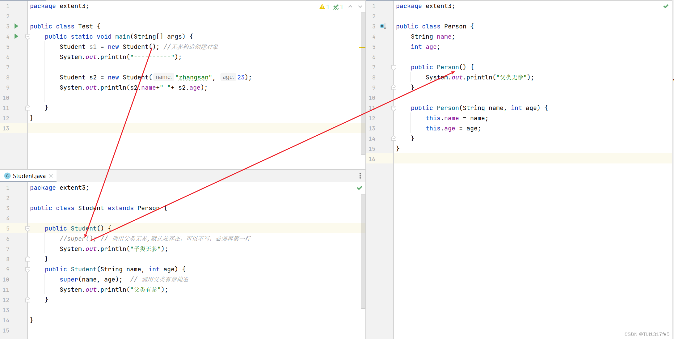Run the Test class from the gutter

(x=16, y=26)
